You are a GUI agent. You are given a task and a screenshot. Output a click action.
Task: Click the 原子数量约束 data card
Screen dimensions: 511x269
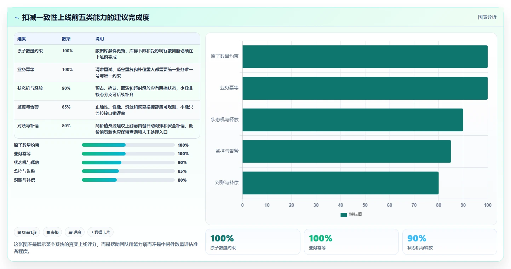pyautogui.click(x=253, y=242)
